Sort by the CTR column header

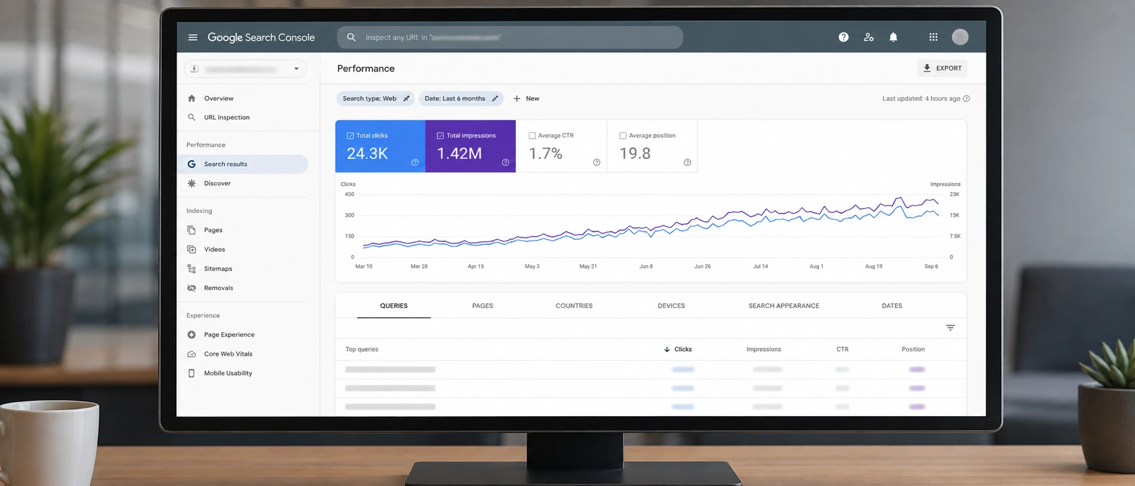842,349
